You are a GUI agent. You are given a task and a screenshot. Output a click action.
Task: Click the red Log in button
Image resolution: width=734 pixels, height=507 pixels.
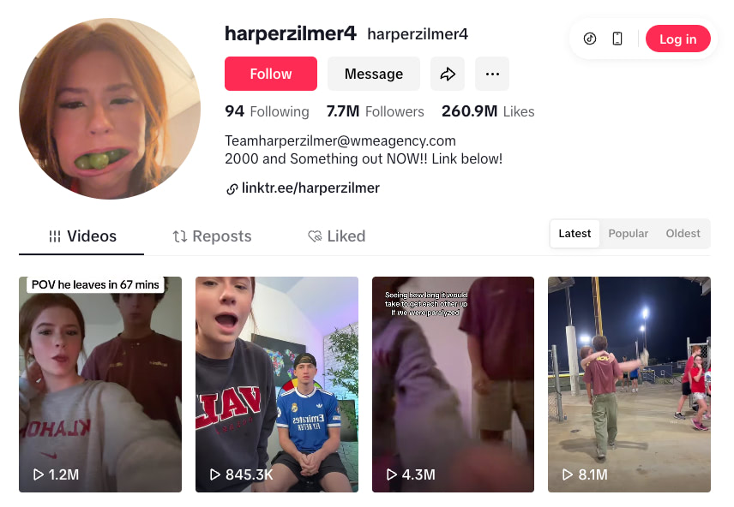click(677, 39)
